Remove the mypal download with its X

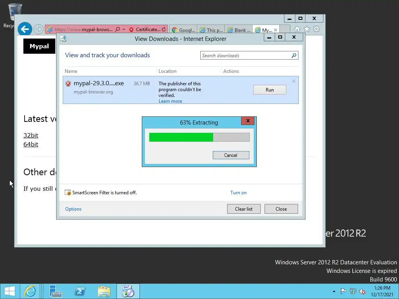[x=294, y=81]
